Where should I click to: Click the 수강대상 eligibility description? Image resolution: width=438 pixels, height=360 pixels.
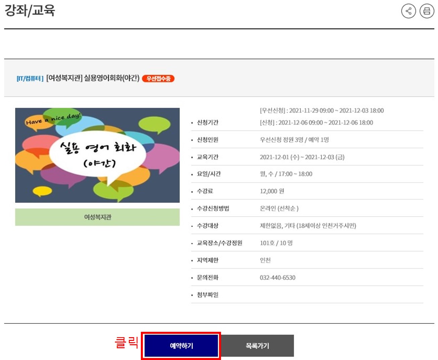(308, 225)
